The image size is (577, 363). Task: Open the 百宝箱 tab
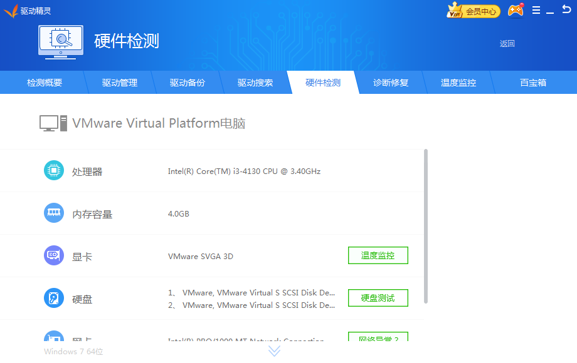pos(533,83)
